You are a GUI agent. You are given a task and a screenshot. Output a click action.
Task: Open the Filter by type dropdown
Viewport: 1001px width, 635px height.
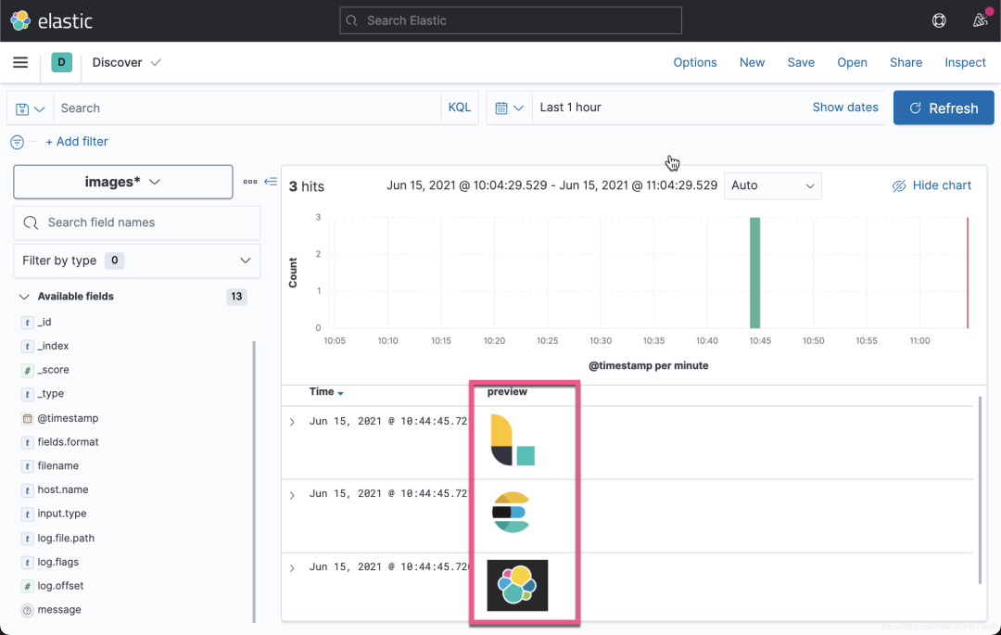point(136,260)
